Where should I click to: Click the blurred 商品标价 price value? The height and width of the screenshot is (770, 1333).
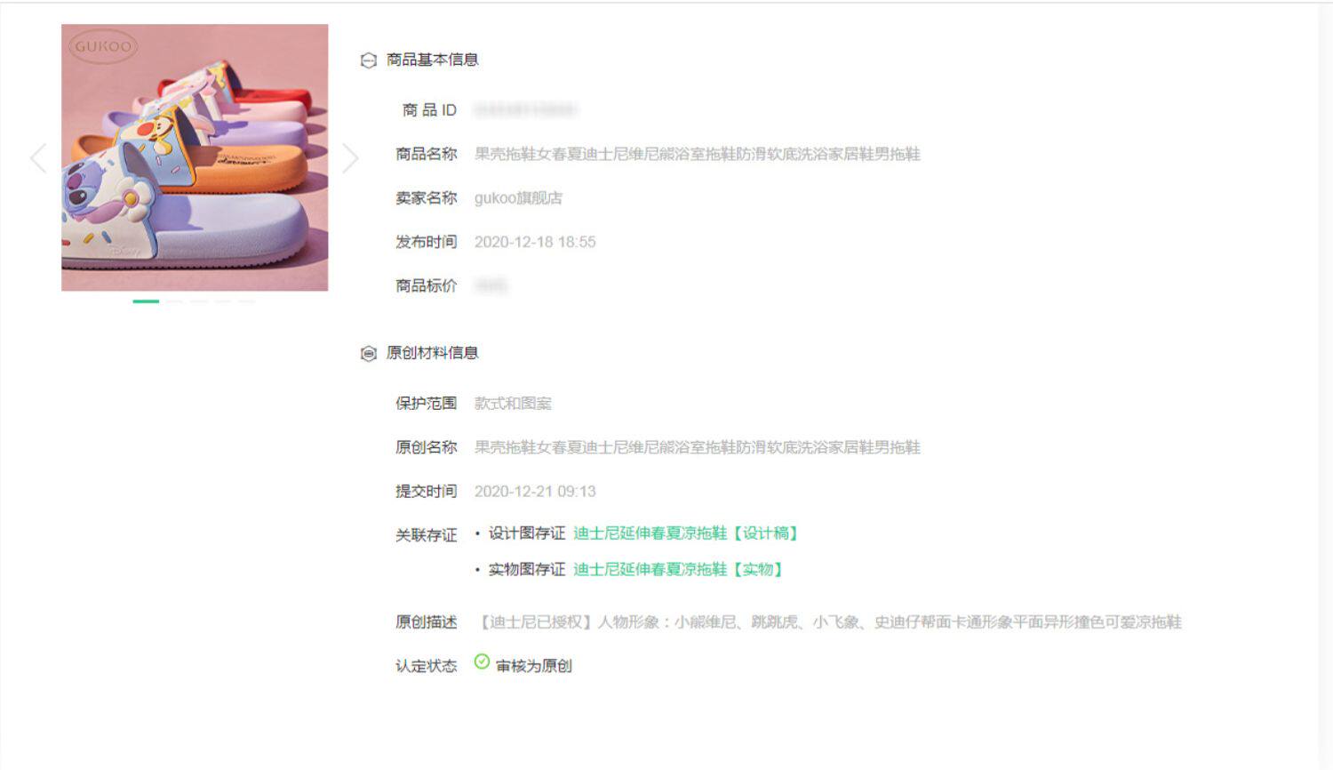(x=491, y=285)
